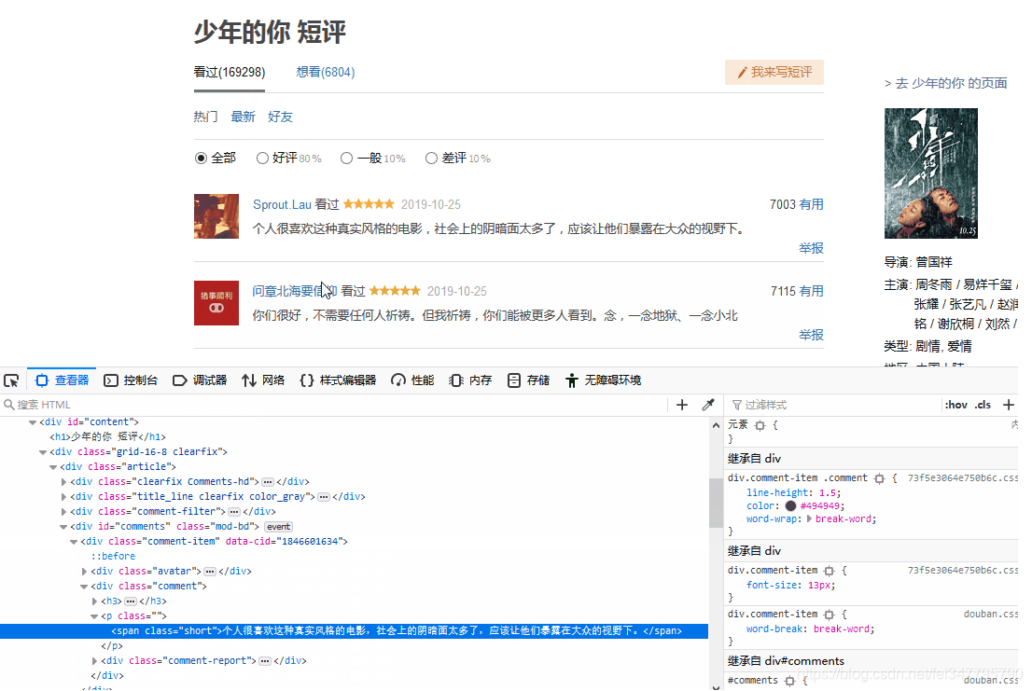Expand the div class=avatar node
1032x691 pixels.
point(84,570)
